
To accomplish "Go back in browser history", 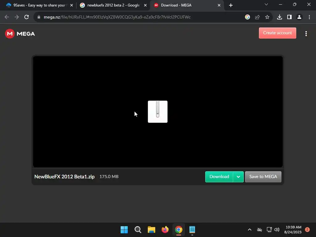I will [x=7, y=17].
